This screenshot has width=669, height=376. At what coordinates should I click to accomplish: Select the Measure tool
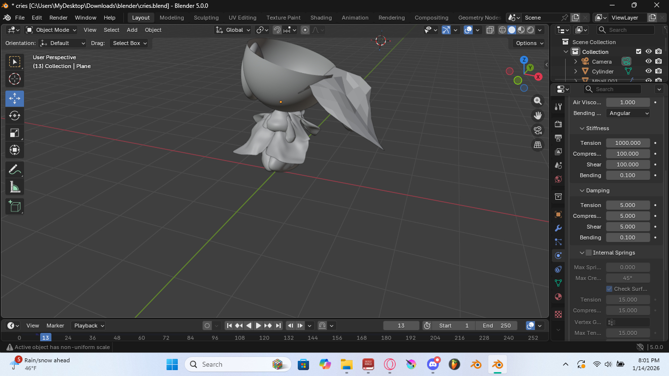[x=15, y=187]
